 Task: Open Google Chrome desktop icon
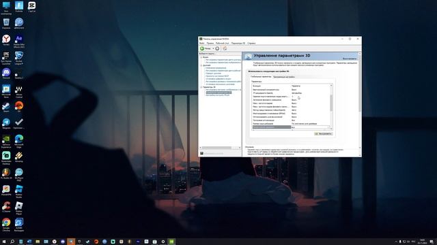(6, 225)
